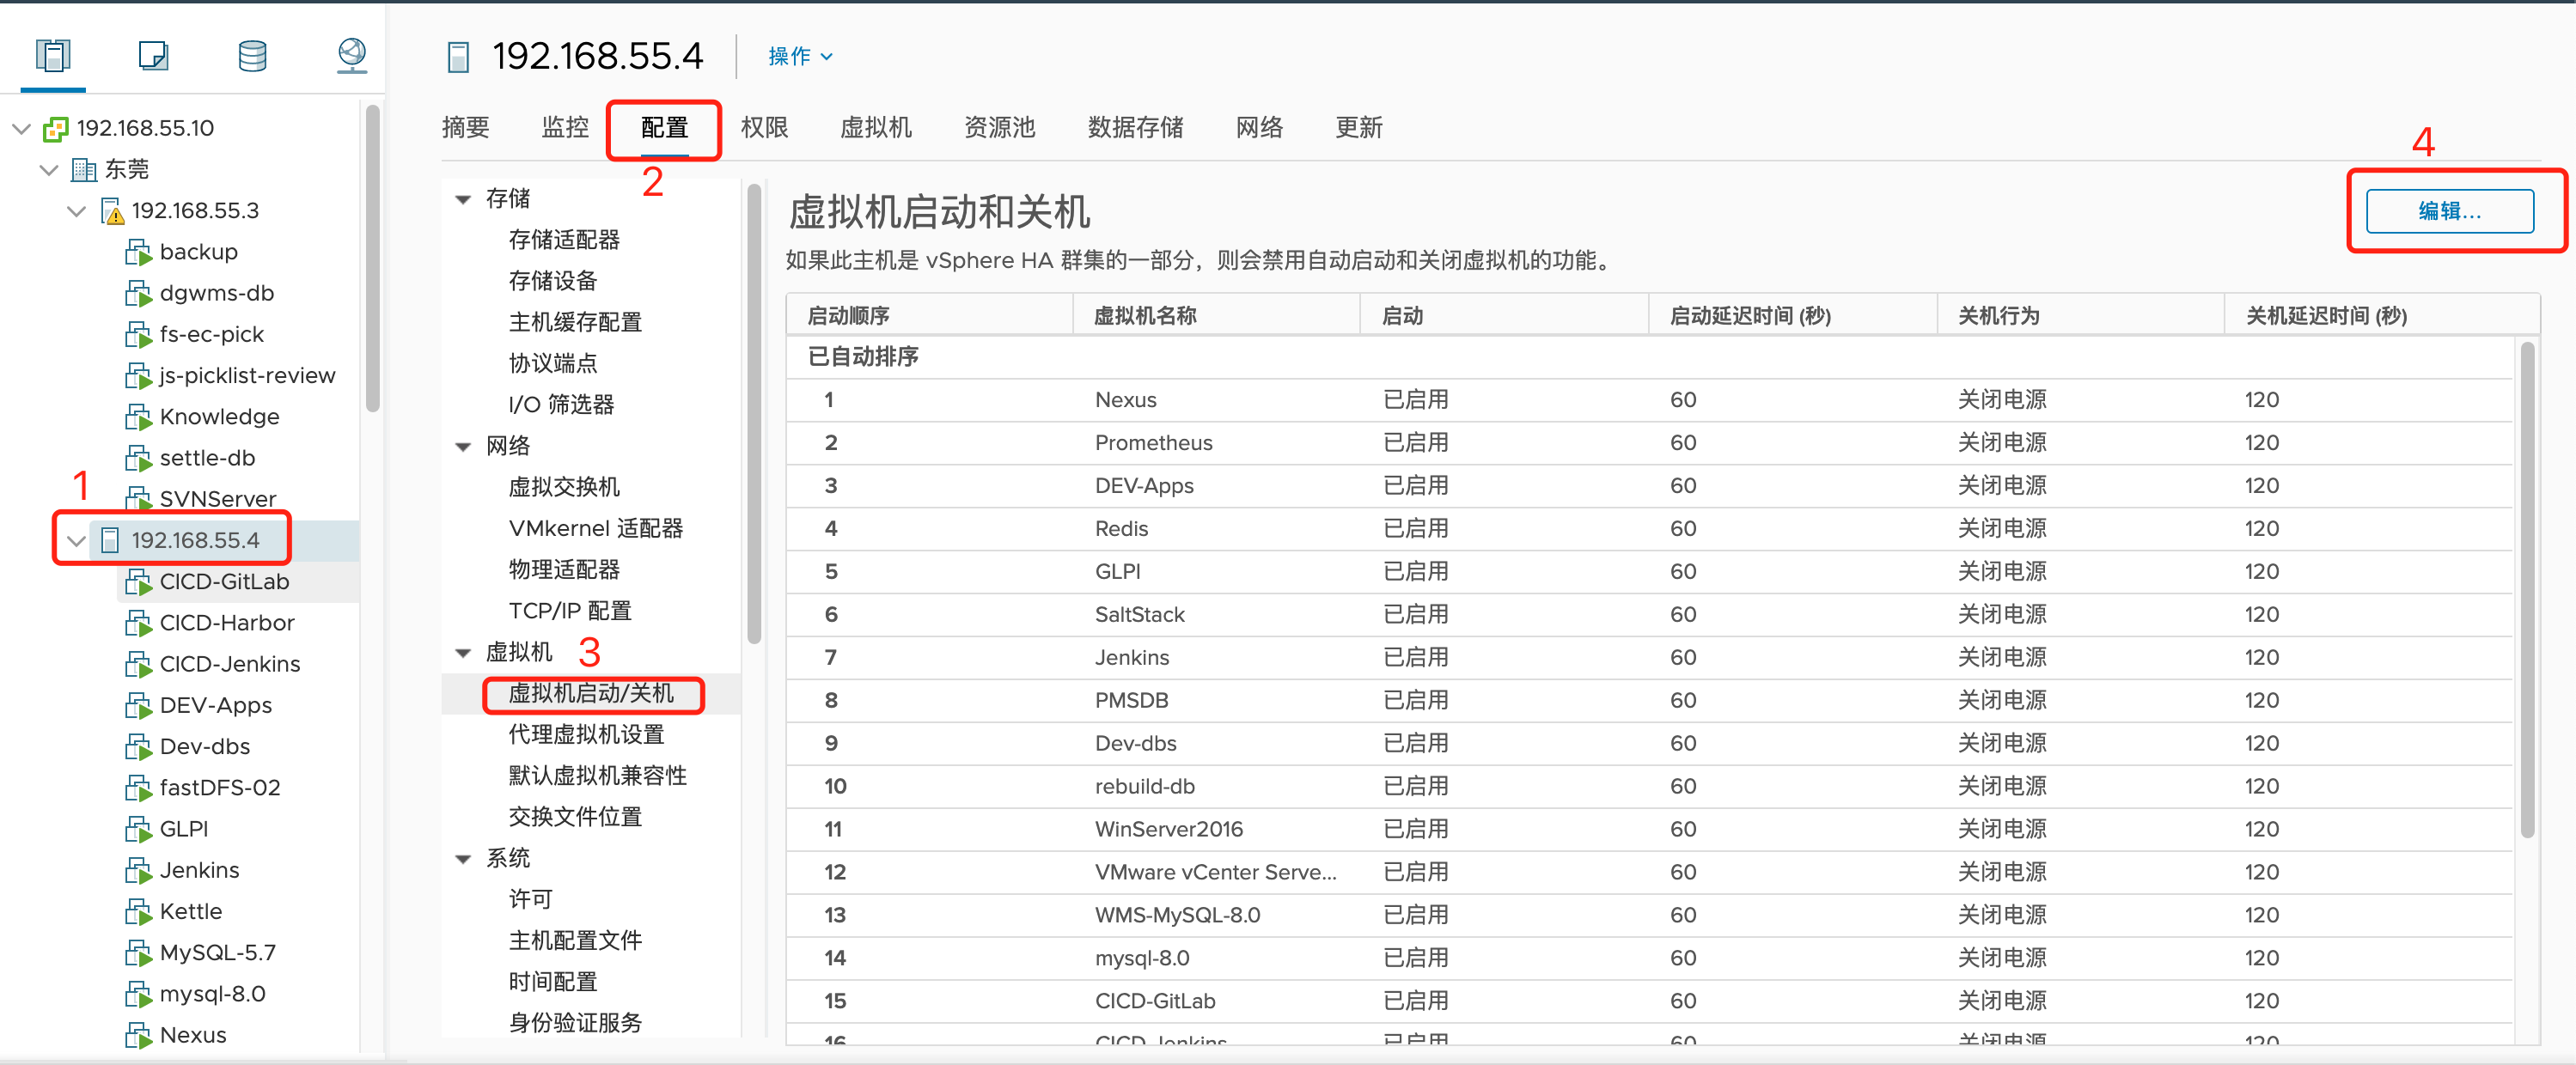Collapse the 192.168.55.4 host node
This screenshot has height=1065, width=2576.
(x=76, y=541)
